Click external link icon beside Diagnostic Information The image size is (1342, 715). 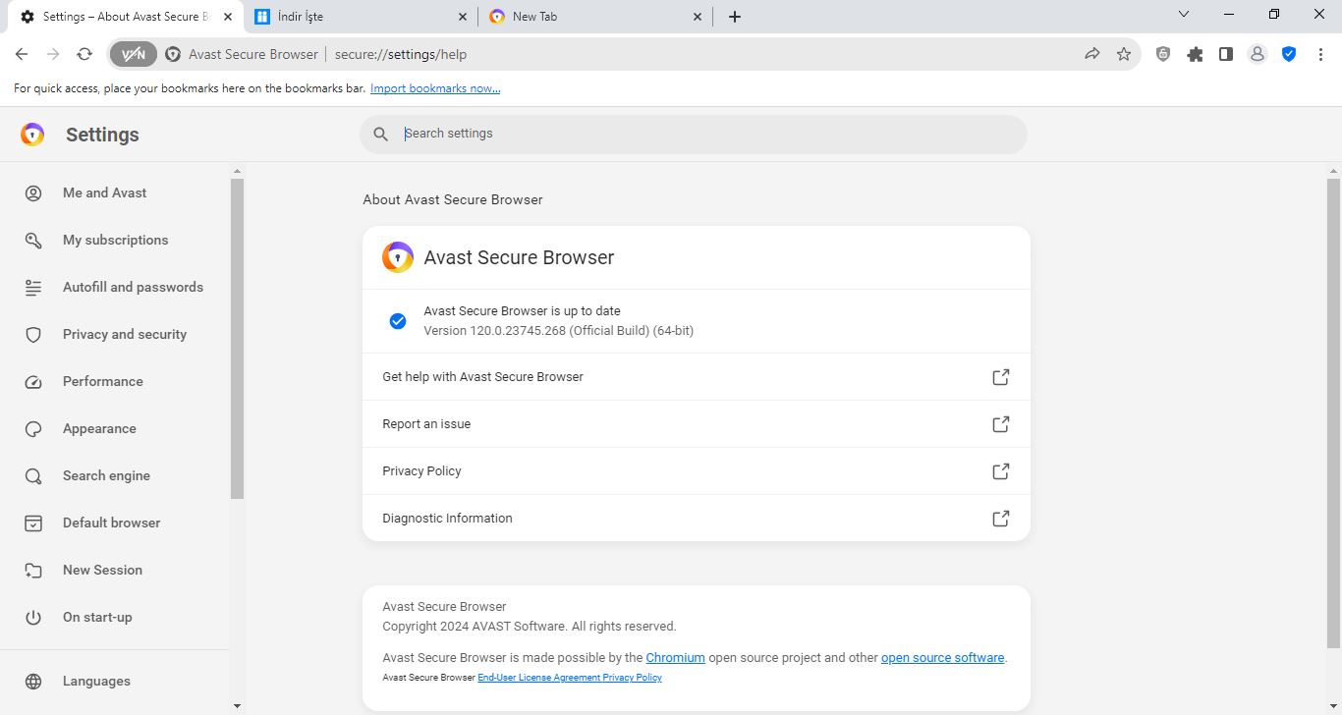click(1000, 519)
